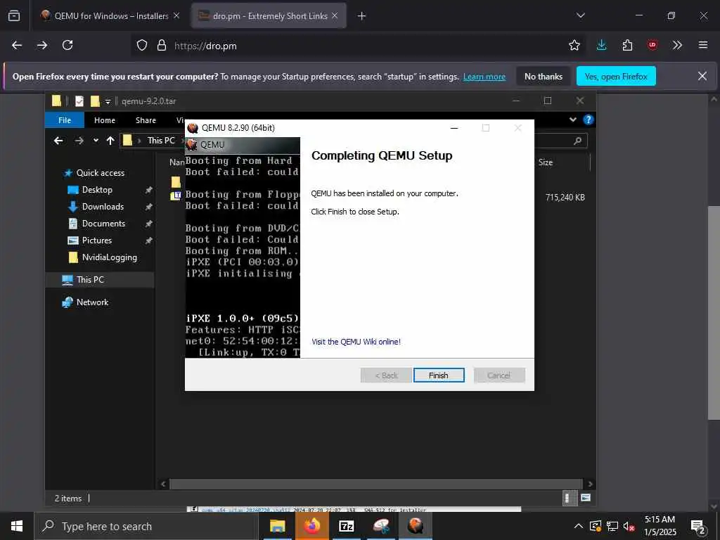Click 'This PC' in the Explorer address bar
This screenshot has width=720, height=540.
click(161, 141)
